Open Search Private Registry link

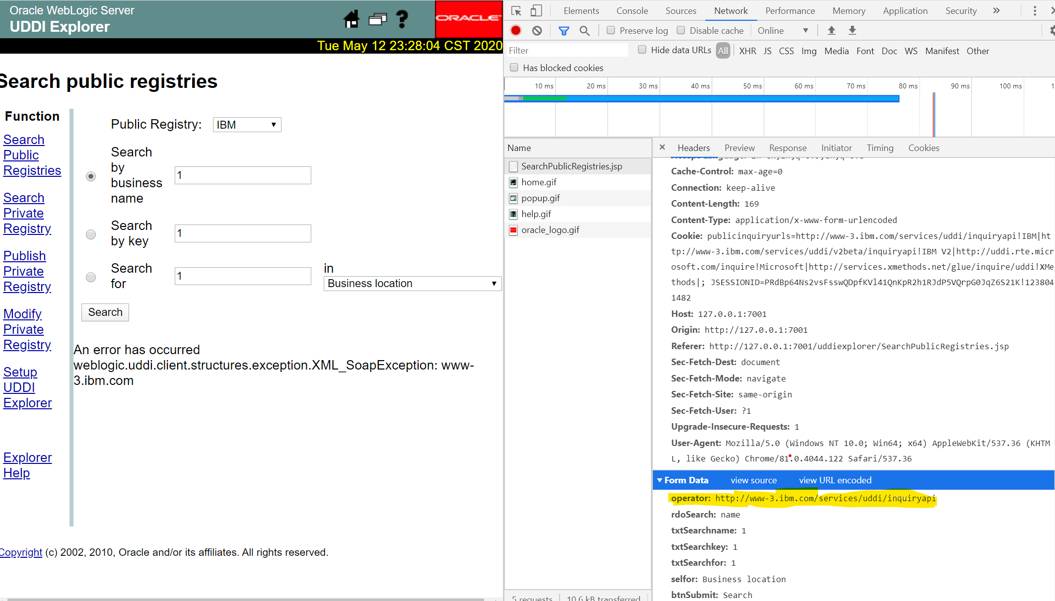click(x=27, y=213)
